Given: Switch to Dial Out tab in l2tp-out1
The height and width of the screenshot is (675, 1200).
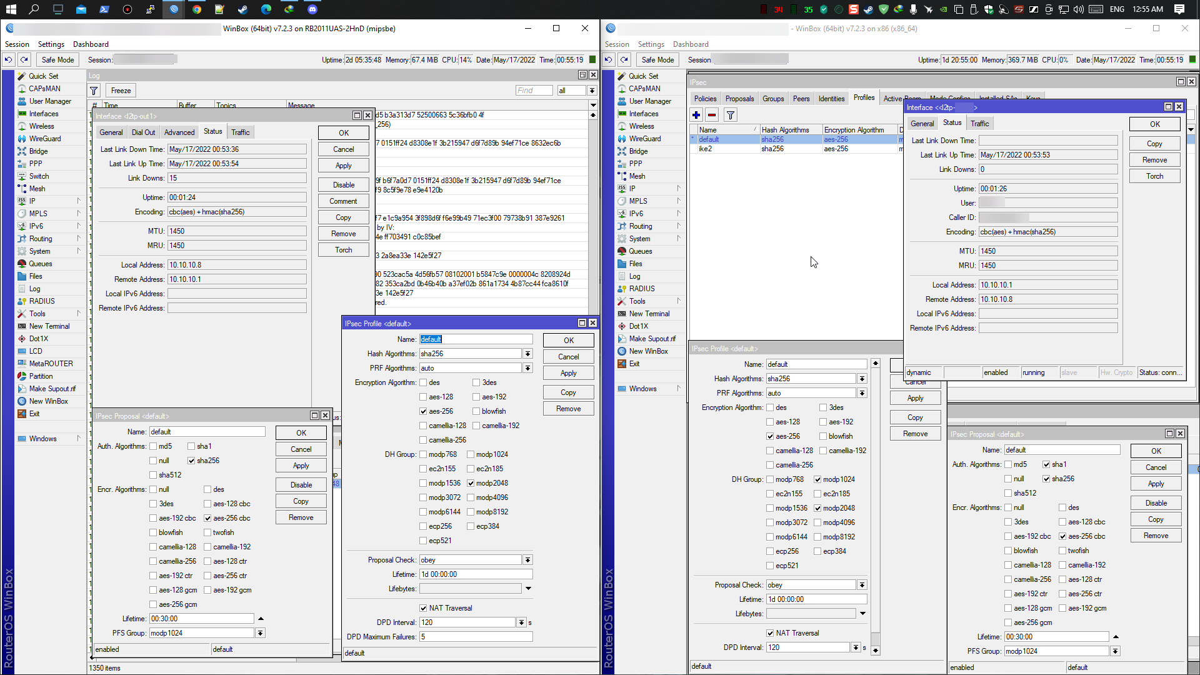Looking at the screenshot, I should click(143, 132).
